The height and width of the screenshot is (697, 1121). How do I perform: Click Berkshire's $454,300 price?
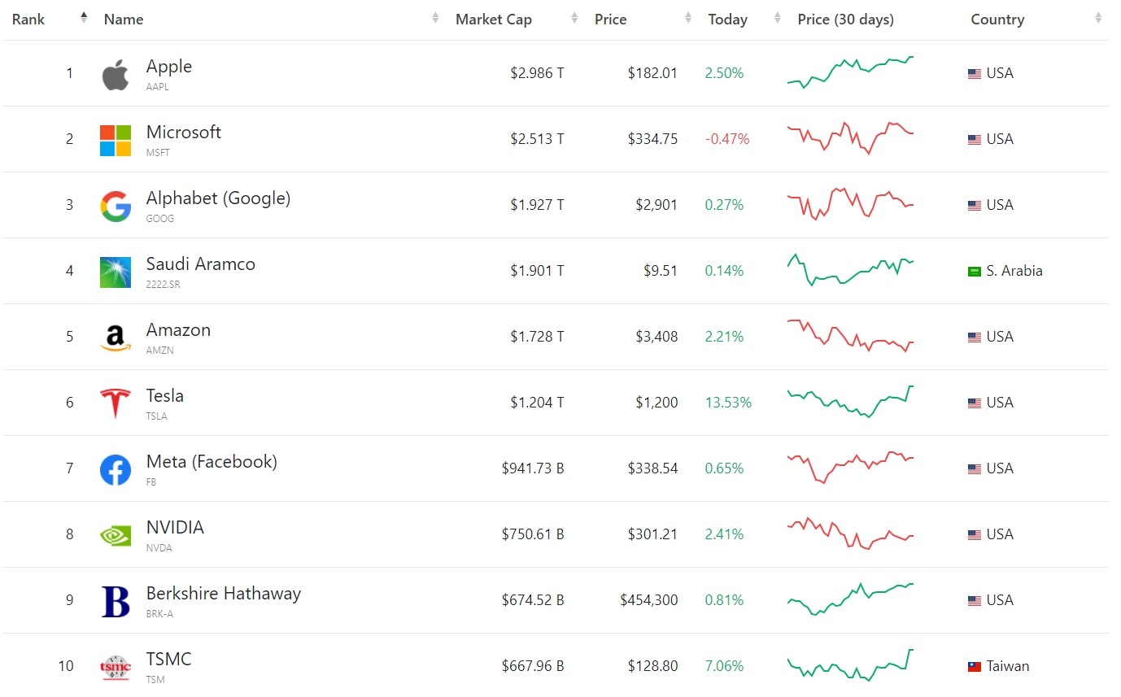click(x=648, y=601)
